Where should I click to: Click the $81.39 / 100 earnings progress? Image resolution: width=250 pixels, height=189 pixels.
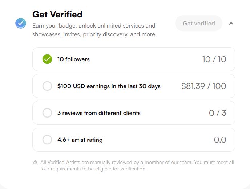tap(203, 86)
